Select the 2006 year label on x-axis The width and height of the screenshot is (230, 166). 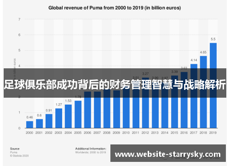[x=87, y=133]
